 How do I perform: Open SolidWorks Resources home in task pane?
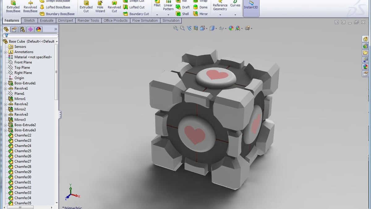365,39
